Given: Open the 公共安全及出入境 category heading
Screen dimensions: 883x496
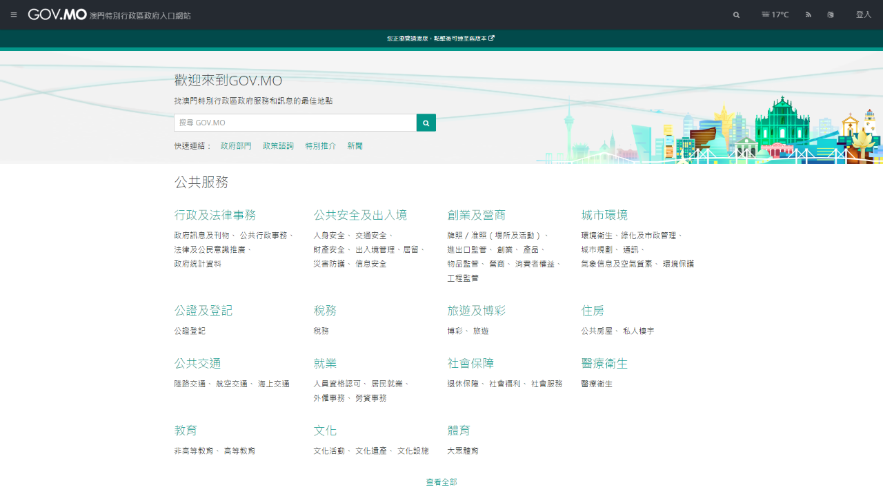Looking at the screenshot, I should pos(360,215).
